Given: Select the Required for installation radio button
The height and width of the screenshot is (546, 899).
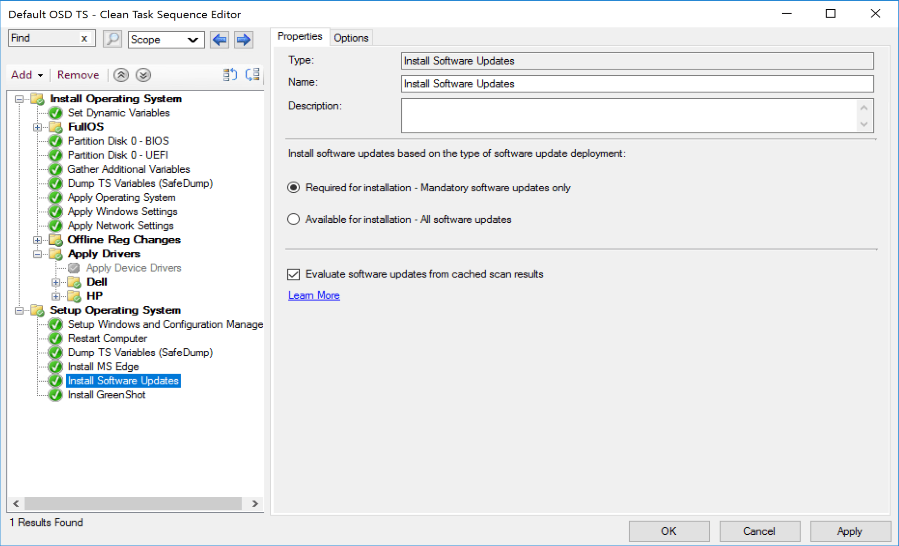Looking at the screenshot, I should [293, 187].
